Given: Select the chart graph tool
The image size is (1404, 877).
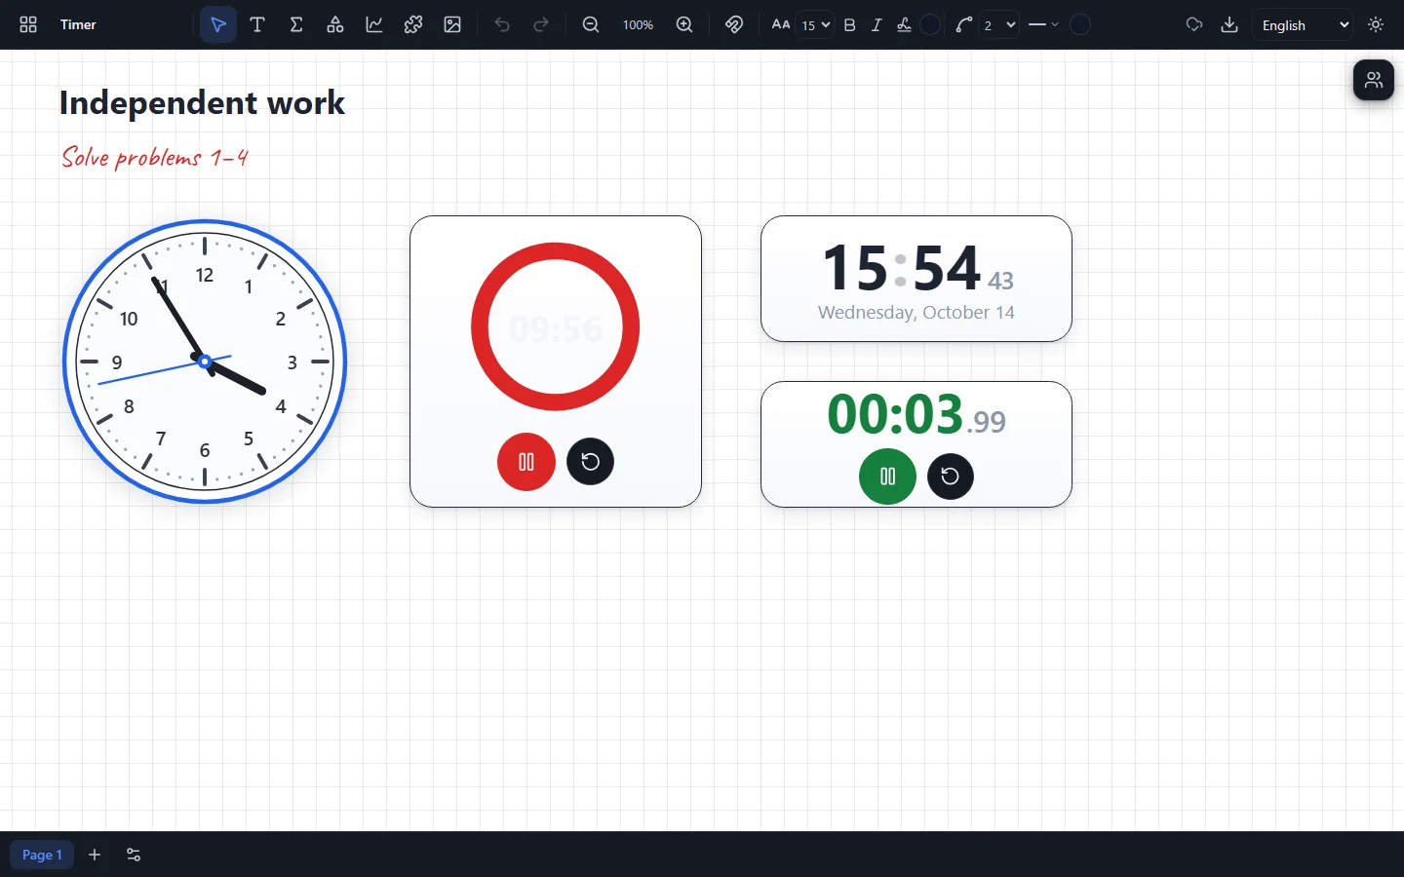Looking at the screenshot, I should pyautogui.click(x=374, y=24).
